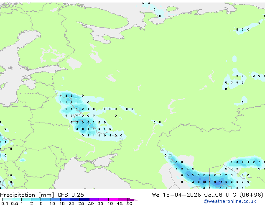This screenshot has width=265, height=205.
Task: Click the weatheronline.co.uk copyright link
Action: click(x=229, y=201)
